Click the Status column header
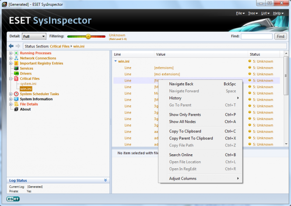Image resolution: width=291 pixels, height=206 pixels. point(264,54)
